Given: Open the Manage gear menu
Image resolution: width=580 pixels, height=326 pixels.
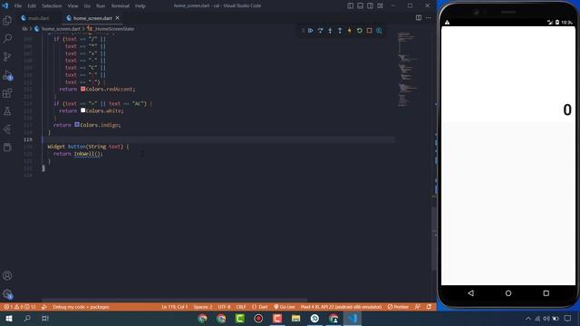Looking at the screenshot, I should click(x=7, y=294).
